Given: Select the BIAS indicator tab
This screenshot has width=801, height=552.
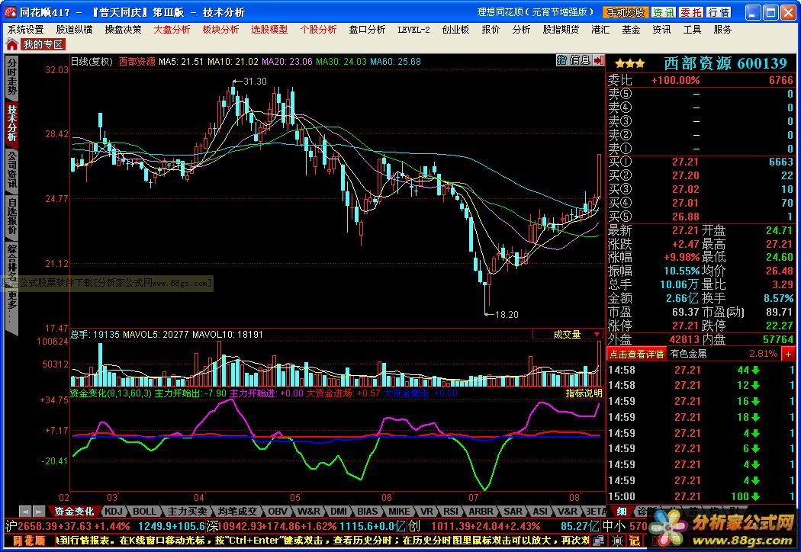Looking at the screenshot, I should 367,511.
